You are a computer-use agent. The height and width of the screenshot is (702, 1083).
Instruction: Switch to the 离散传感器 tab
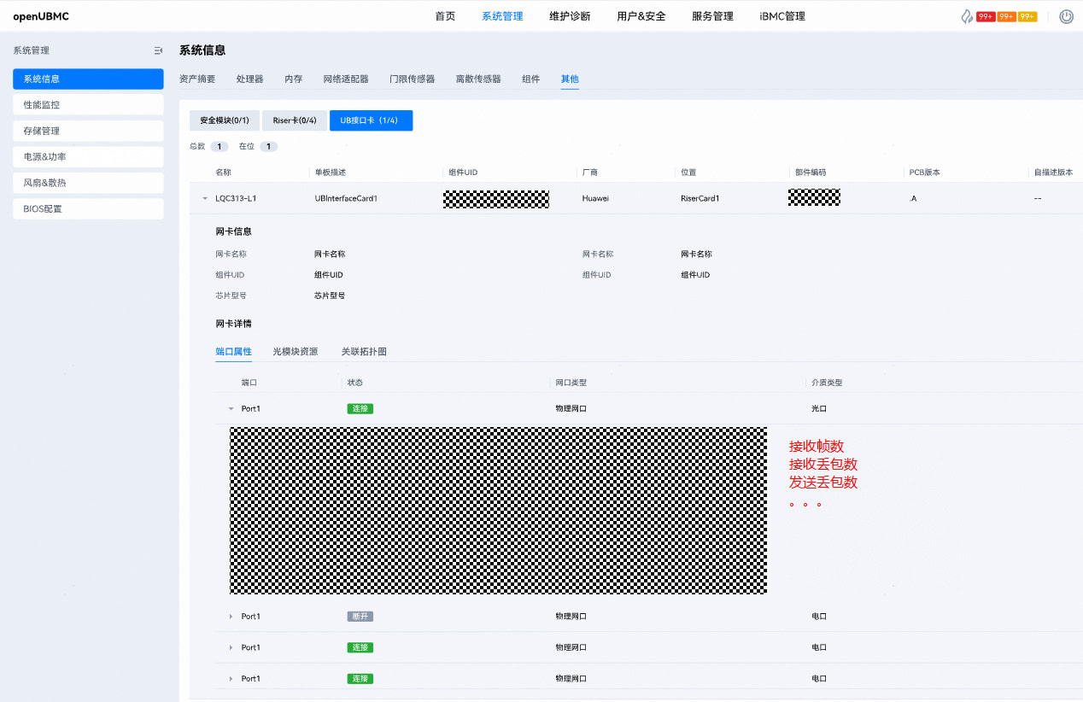(478, 79)
